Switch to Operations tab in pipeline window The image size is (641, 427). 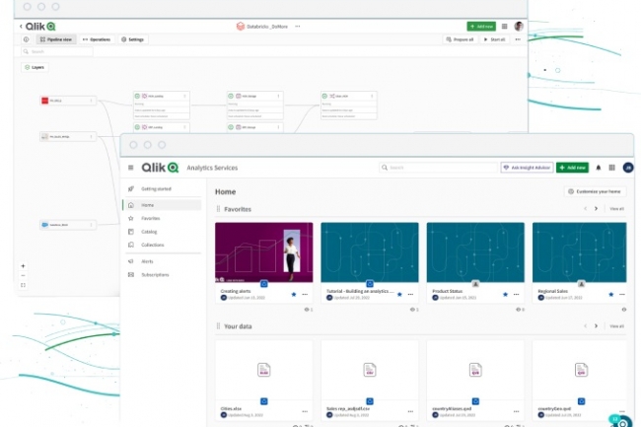[x=97, y=39]
